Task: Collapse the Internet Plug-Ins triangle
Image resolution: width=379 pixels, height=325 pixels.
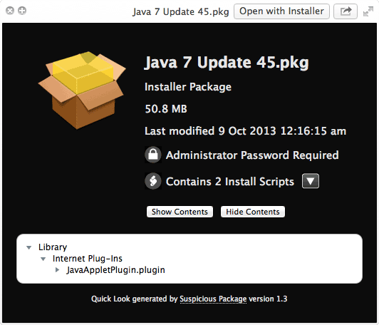Action: (43, 259)
